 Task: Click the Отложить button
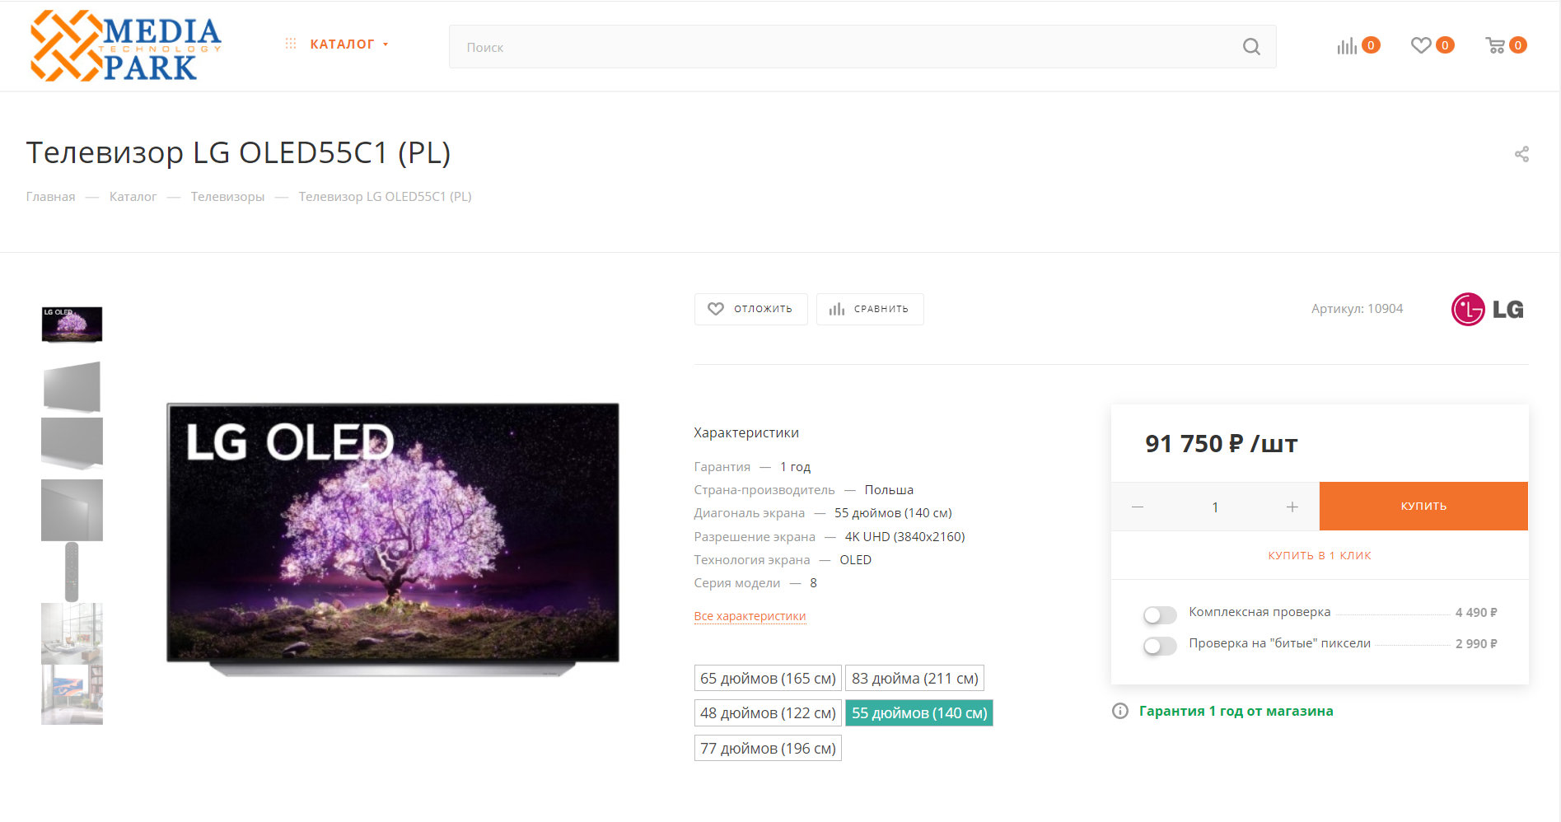coord(750,309)
